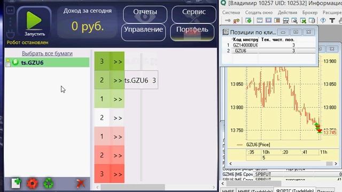Image resolution: width=342 pixels, height=192 pixels.
Task: Click the levels panel horizontal scrollbar thumb
Action: click(133, 187)
